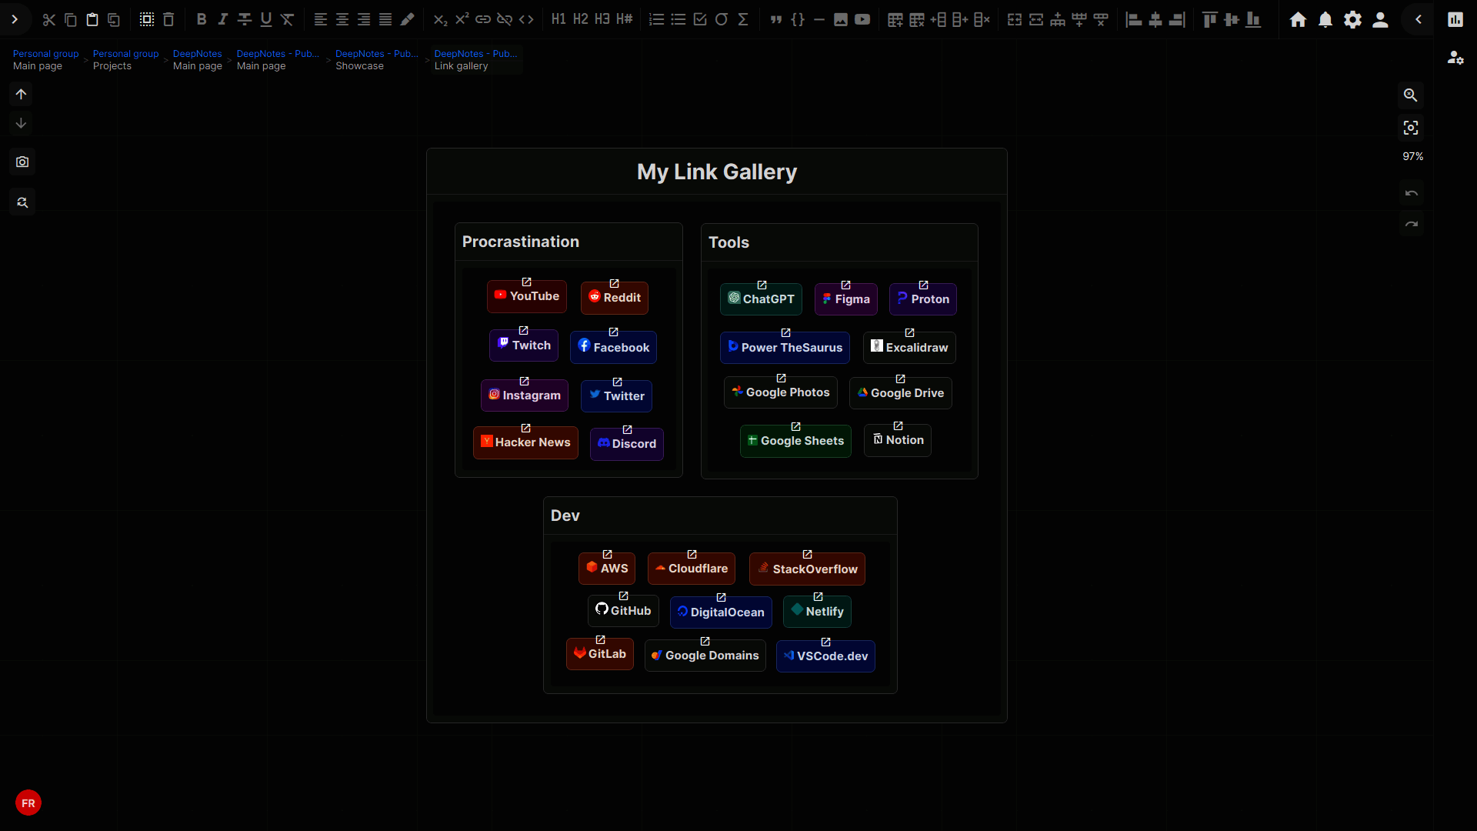
Task: Toggle bold formatting
Action: coord(202,20)
